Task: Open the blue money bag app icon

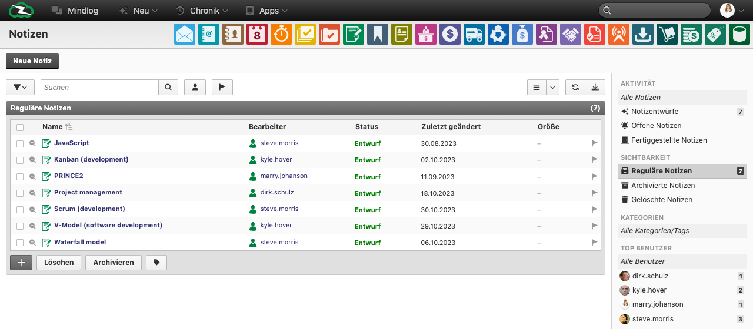Action: (x=522, y=34)
